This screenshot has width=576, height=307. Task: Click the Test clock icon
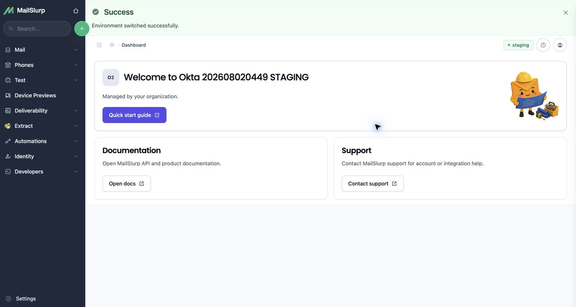(x=8, y=80)
